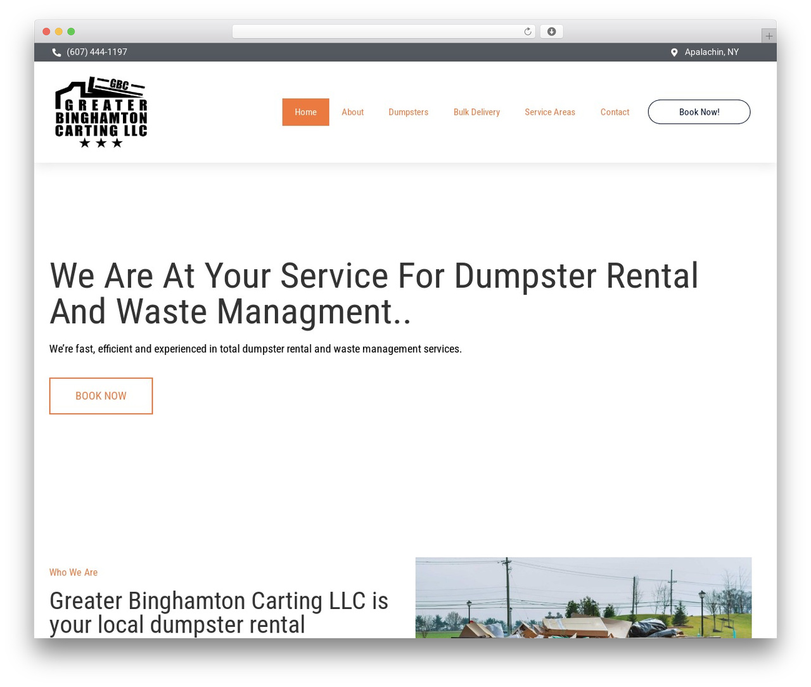Click the Apalachin, NY location text
The width and height of the screenshot is (811, 687).
tap(712, 52)
